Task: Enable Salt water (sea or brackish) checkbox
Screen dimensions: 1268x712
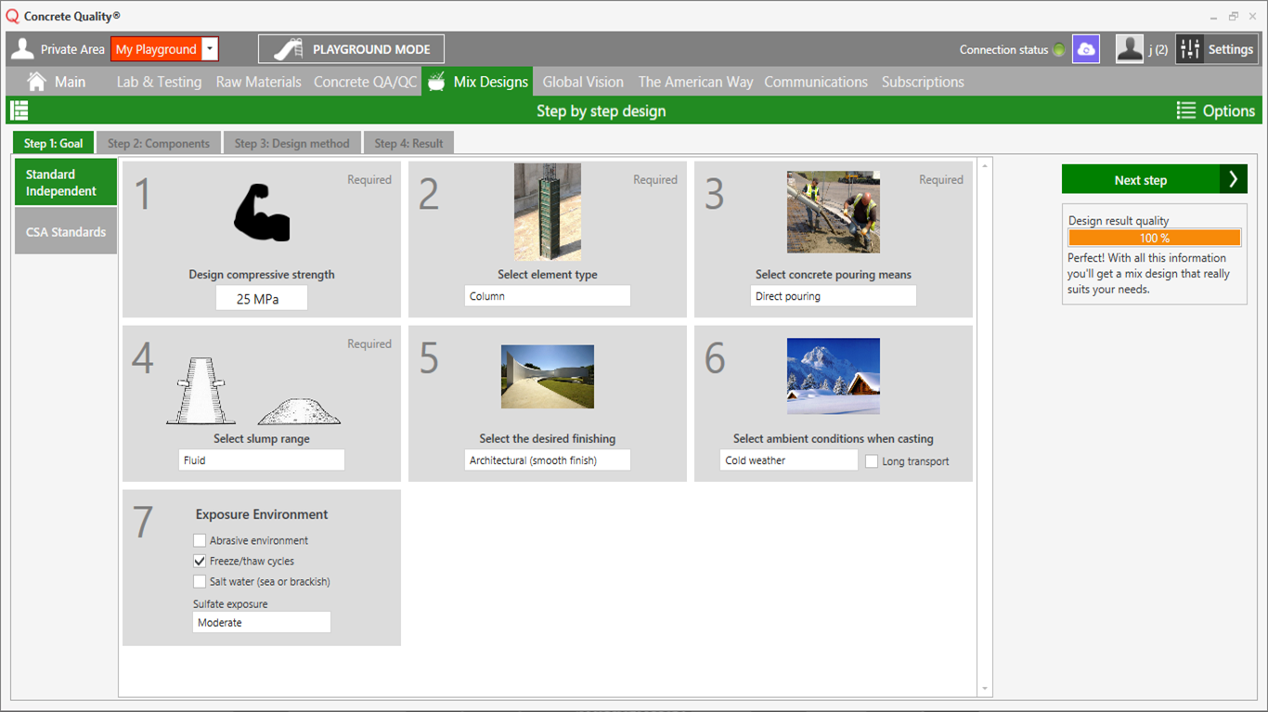Action: (200, 581)
